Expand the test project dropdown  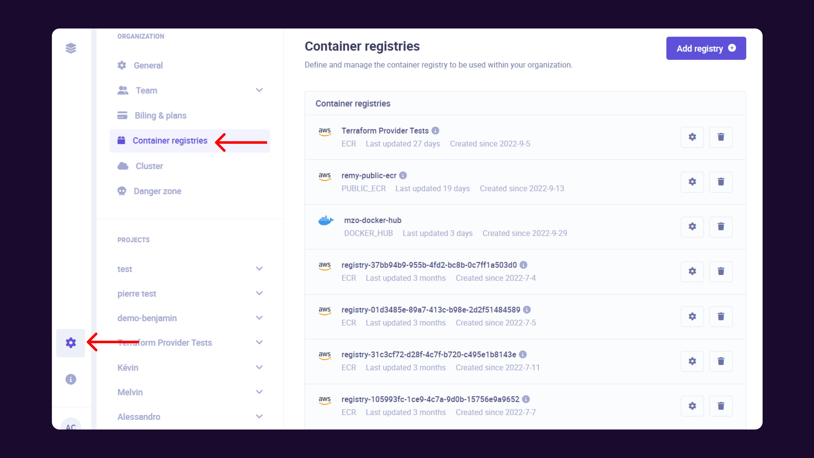point(259,268)
